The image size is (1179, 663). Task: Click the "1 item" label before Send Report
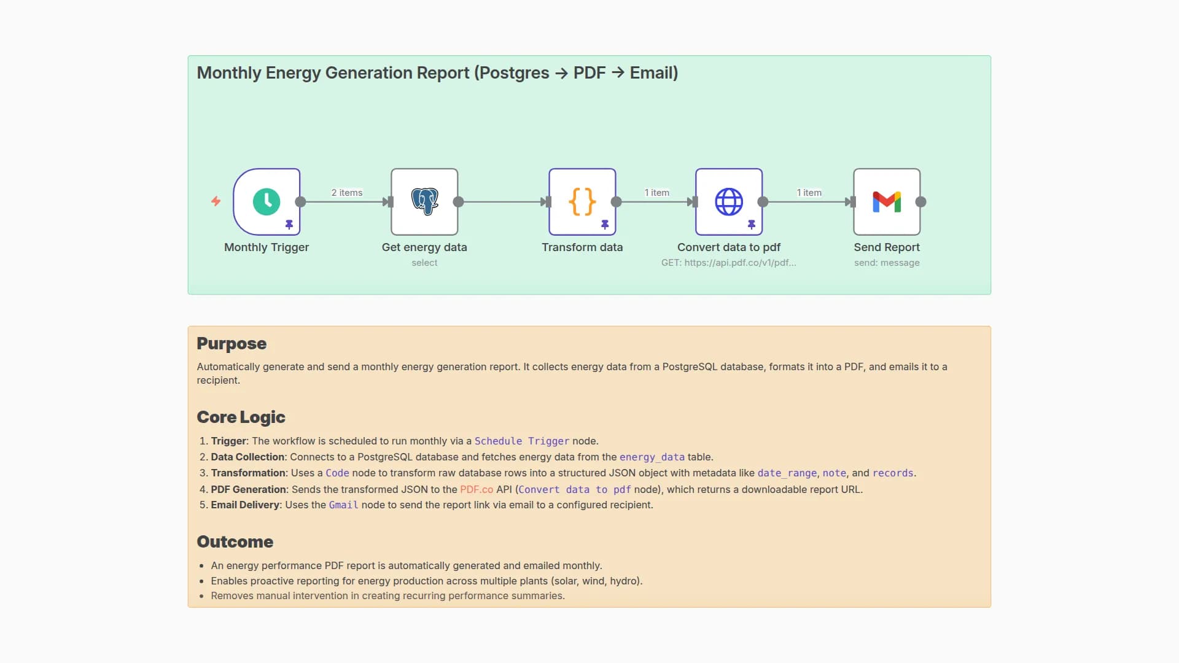tap(809, 193)
